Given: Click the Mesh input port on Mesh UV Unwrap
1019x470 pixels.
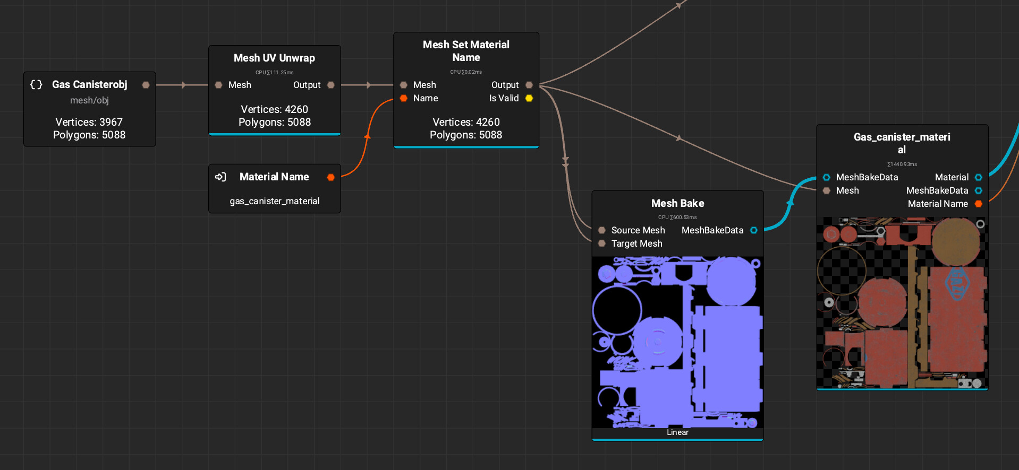Looking at the screenshot, I should point(218,85).
